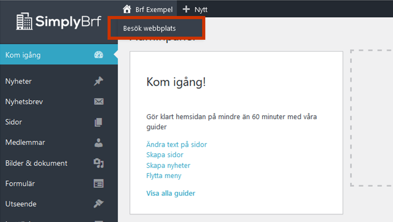Click the form icon beside Formulär
This screenshot has width=393, height=222.
(99, 183)
